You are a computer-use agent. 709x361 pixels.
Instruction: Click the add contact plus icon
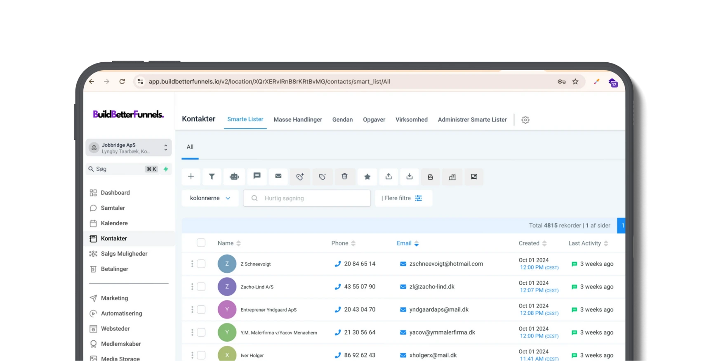click(191, 177)
